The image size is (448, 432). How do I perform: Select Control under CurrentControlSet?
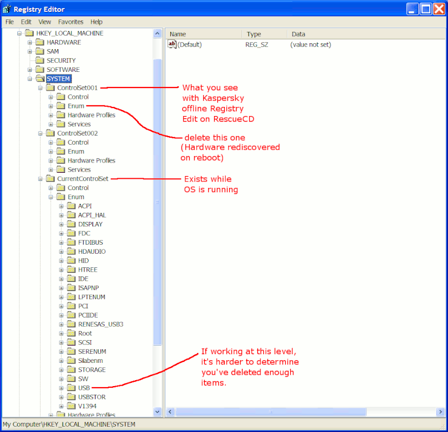coord(78,188)
